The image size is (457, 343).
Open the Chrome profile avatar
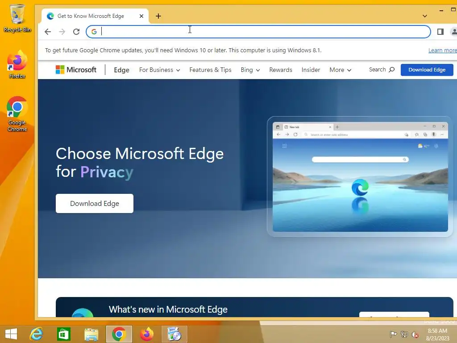coord(453,32)
